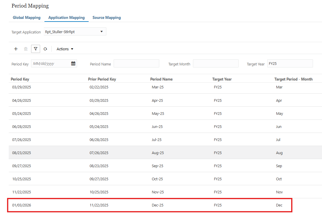Click the Sep-25 period name cell
This screenshot has height=214, width=322.
coord(158,166)
